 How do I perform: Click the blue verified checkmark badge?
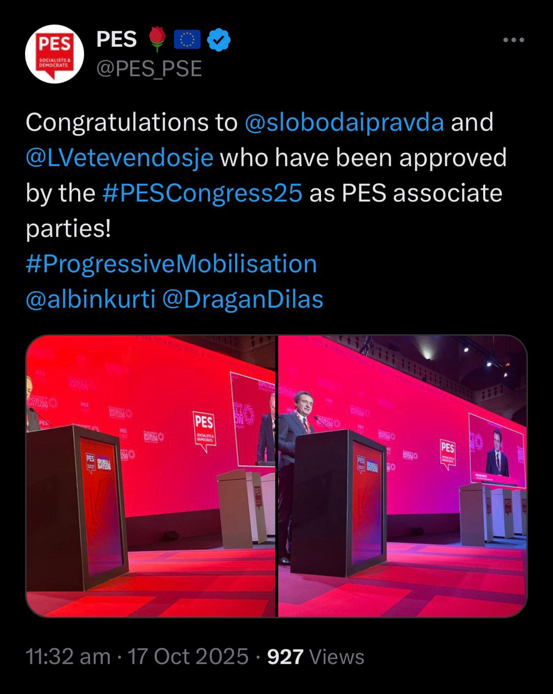pyautogui.click(x=219, y=40)
